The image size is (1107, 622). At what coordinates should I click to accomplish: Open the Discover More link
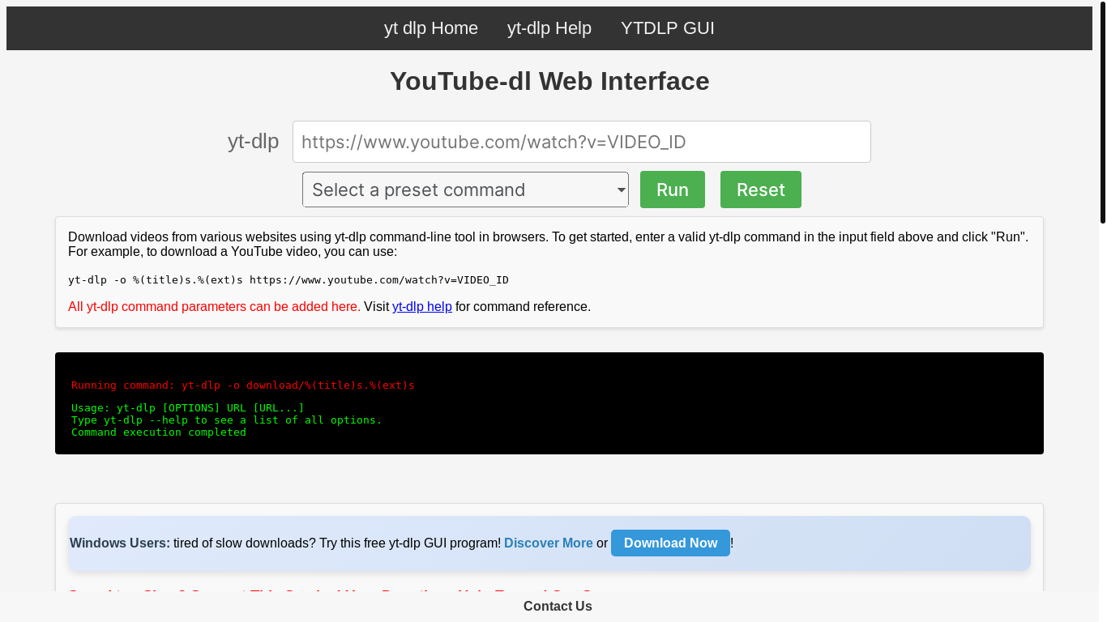[x=549, y=543]
